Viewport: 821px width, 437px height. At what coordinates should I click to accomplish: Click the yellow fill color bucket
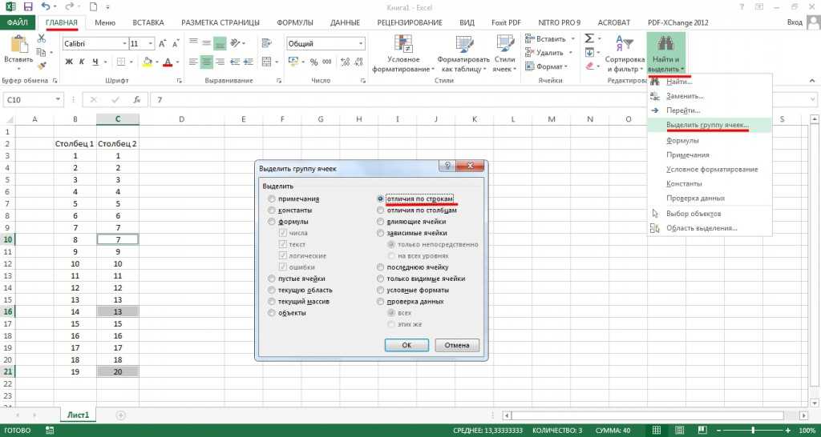point(148,62)
